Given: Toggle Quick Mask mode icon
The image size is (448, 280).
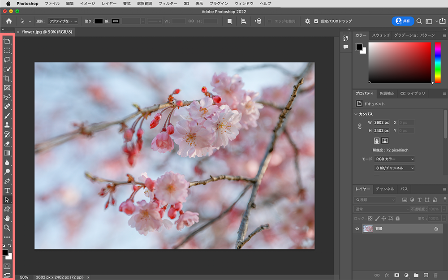Looking at the screenshot, I should click(x=7, y=266).
